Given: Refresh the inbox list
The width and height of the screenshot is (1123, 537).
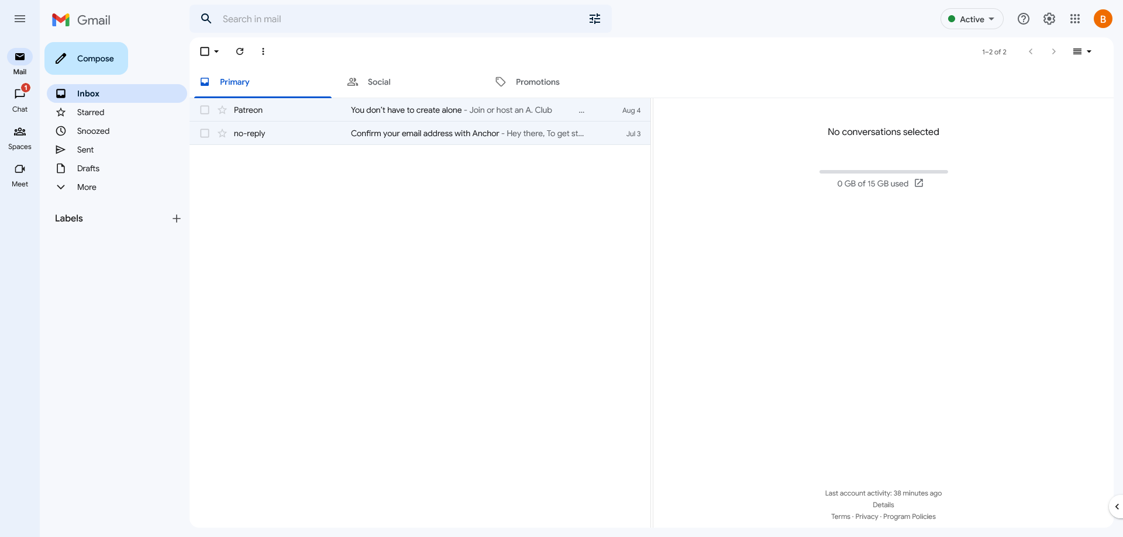Looking at the screenshot, I should pyautogui.click(x=239, y=51).
